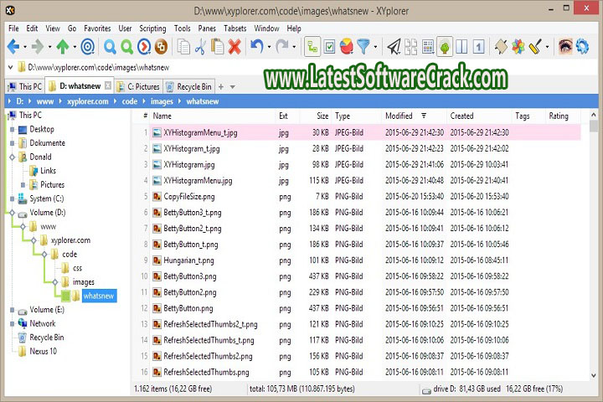Click the green Up arrow toolbar icon
The image size is (603, 402).
(63, 47)
